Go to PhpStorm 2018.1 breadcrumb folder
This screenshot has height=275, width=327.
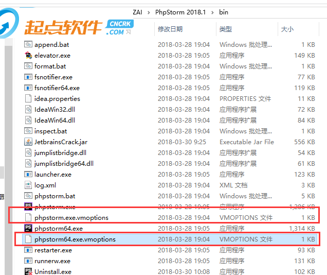pos(180,12)
